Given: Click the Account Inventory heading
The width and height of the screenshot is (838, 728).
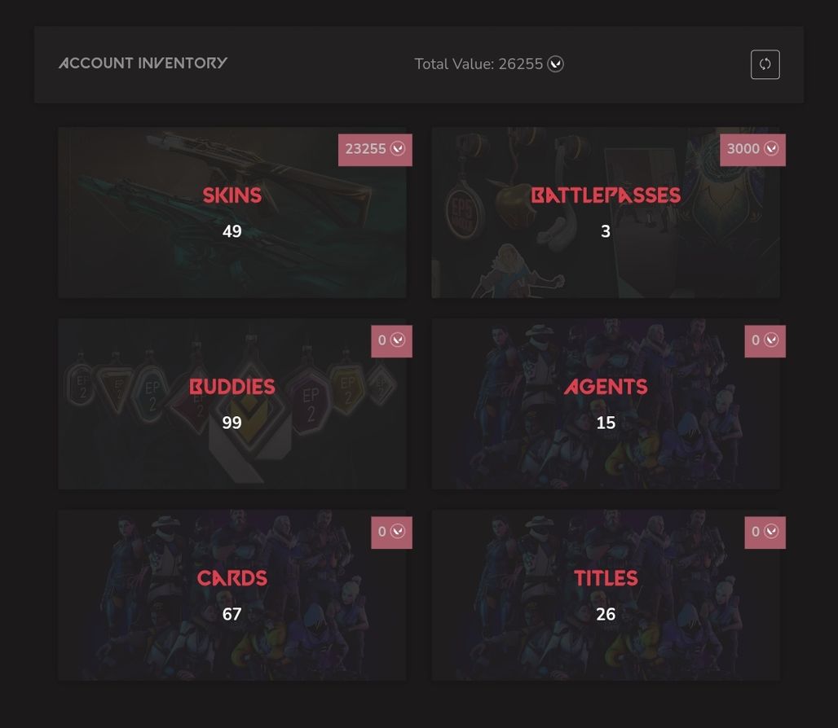Looking at the screenshot, I should click(x=143, y=63).
